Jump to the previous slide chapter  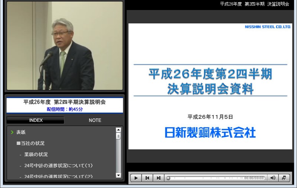(x=147, y=178)
